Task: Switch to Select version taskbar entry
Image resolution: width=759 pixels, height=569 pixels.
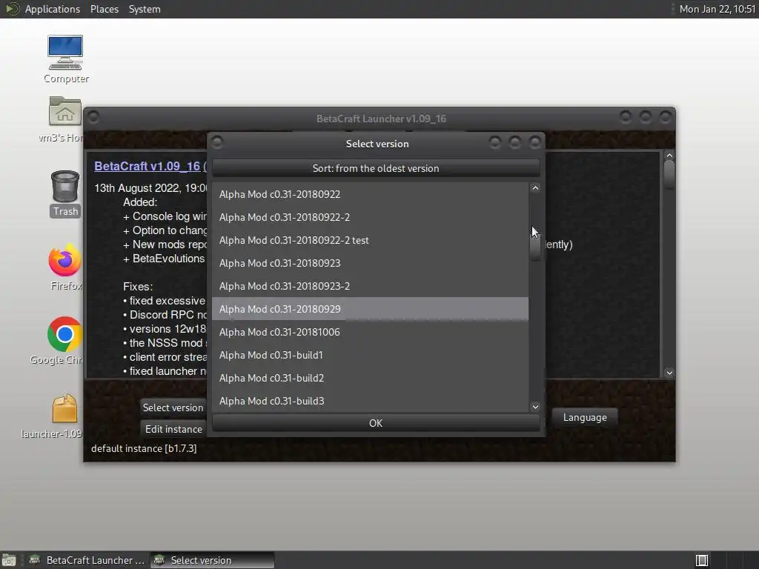Action: pyautogui.click(x=213, y=560)
